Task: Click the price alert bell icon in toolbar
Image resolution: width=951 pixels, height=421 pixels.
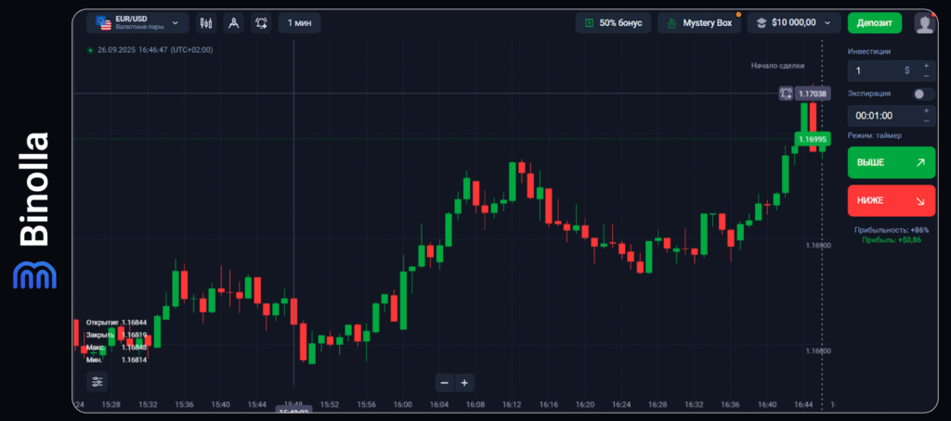Action: point(261,22)
